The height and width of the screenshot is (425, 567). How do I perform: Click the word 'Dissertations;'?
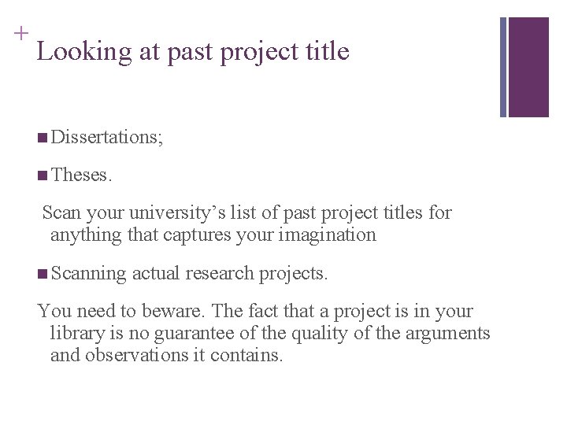[107, 137]
